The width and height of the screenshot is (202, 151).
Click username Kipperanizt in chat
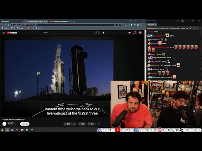coord(155,39)
